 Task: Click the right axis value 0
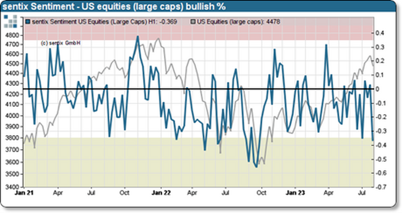(378, 89)
